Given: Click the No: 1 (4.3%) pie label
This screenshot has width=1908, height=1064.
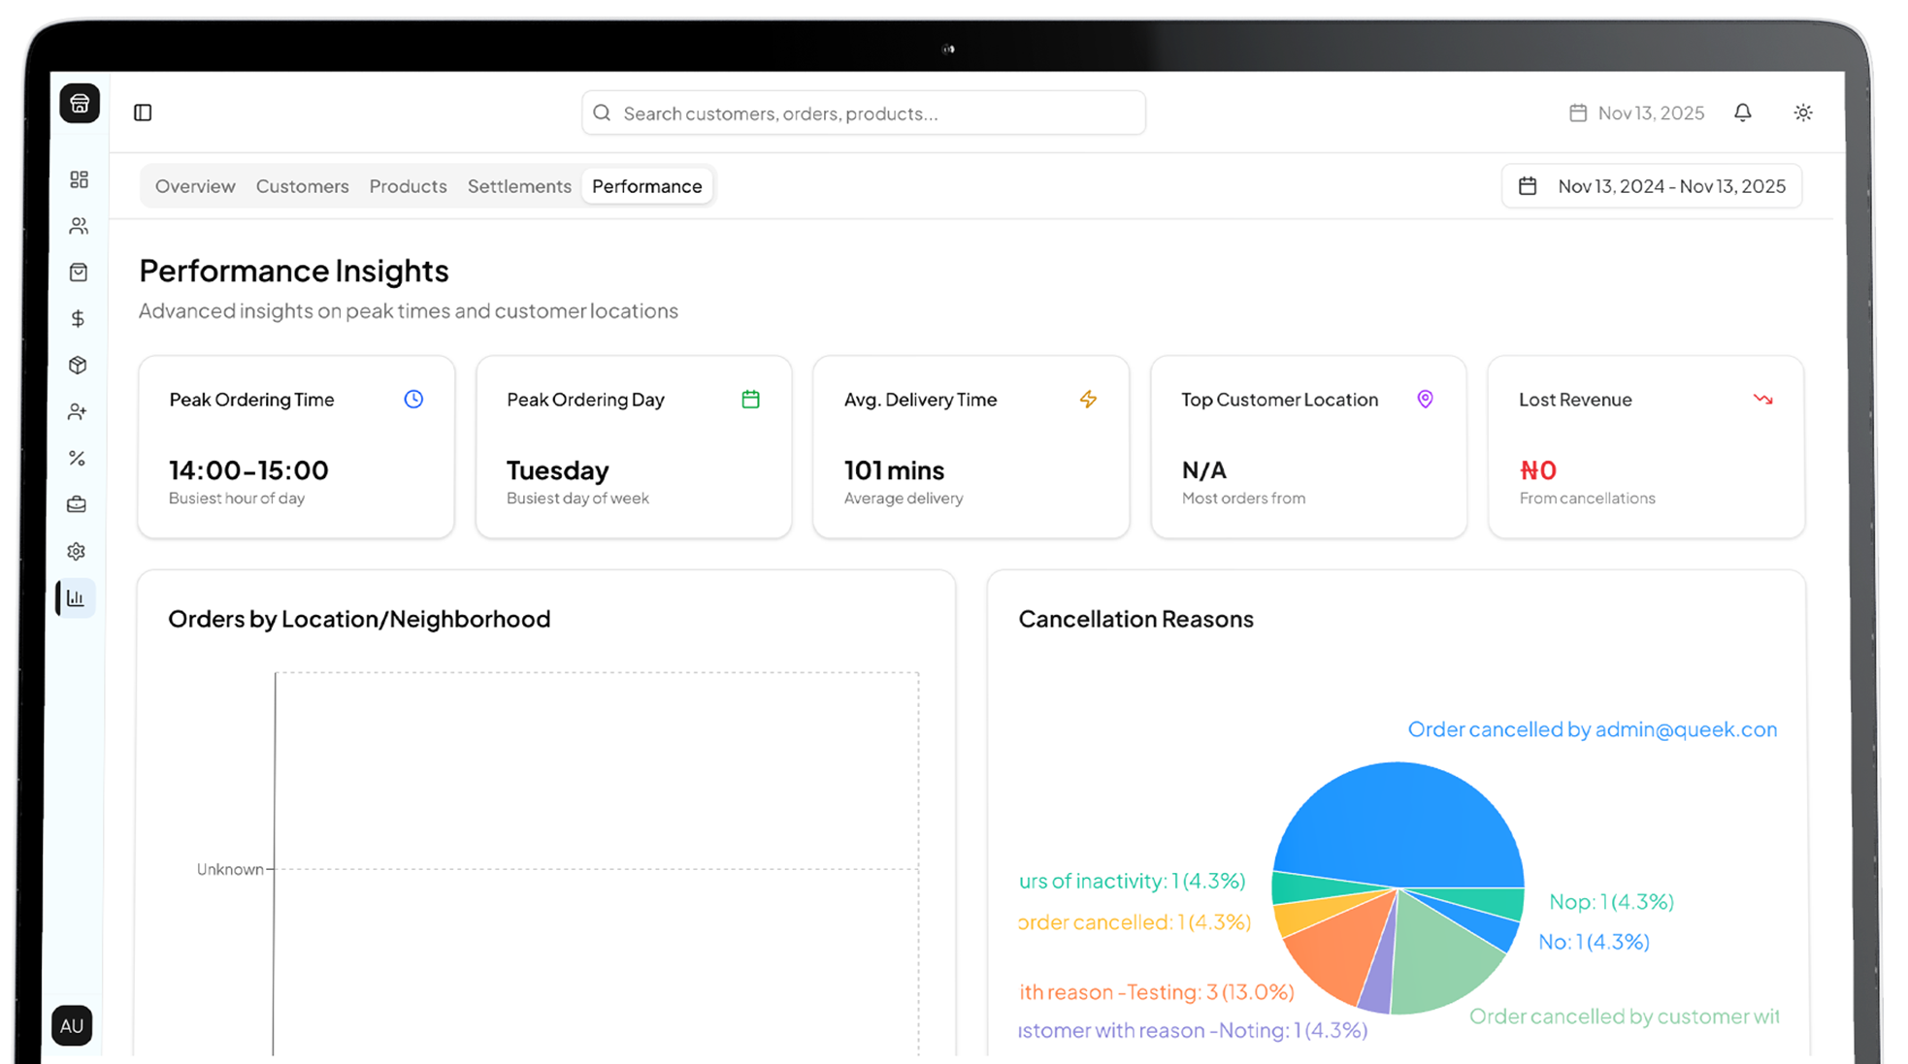Looking at the screenshot, I should coord(1594,942).
